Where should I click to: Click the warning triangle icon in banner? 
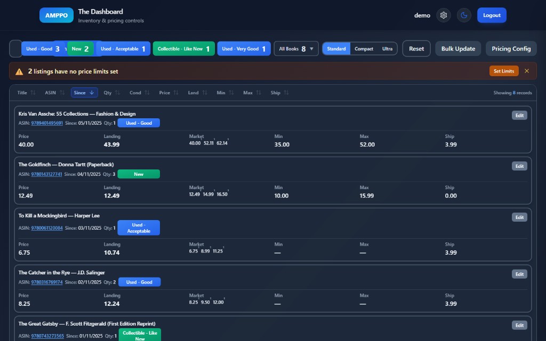tap(19, 71)
